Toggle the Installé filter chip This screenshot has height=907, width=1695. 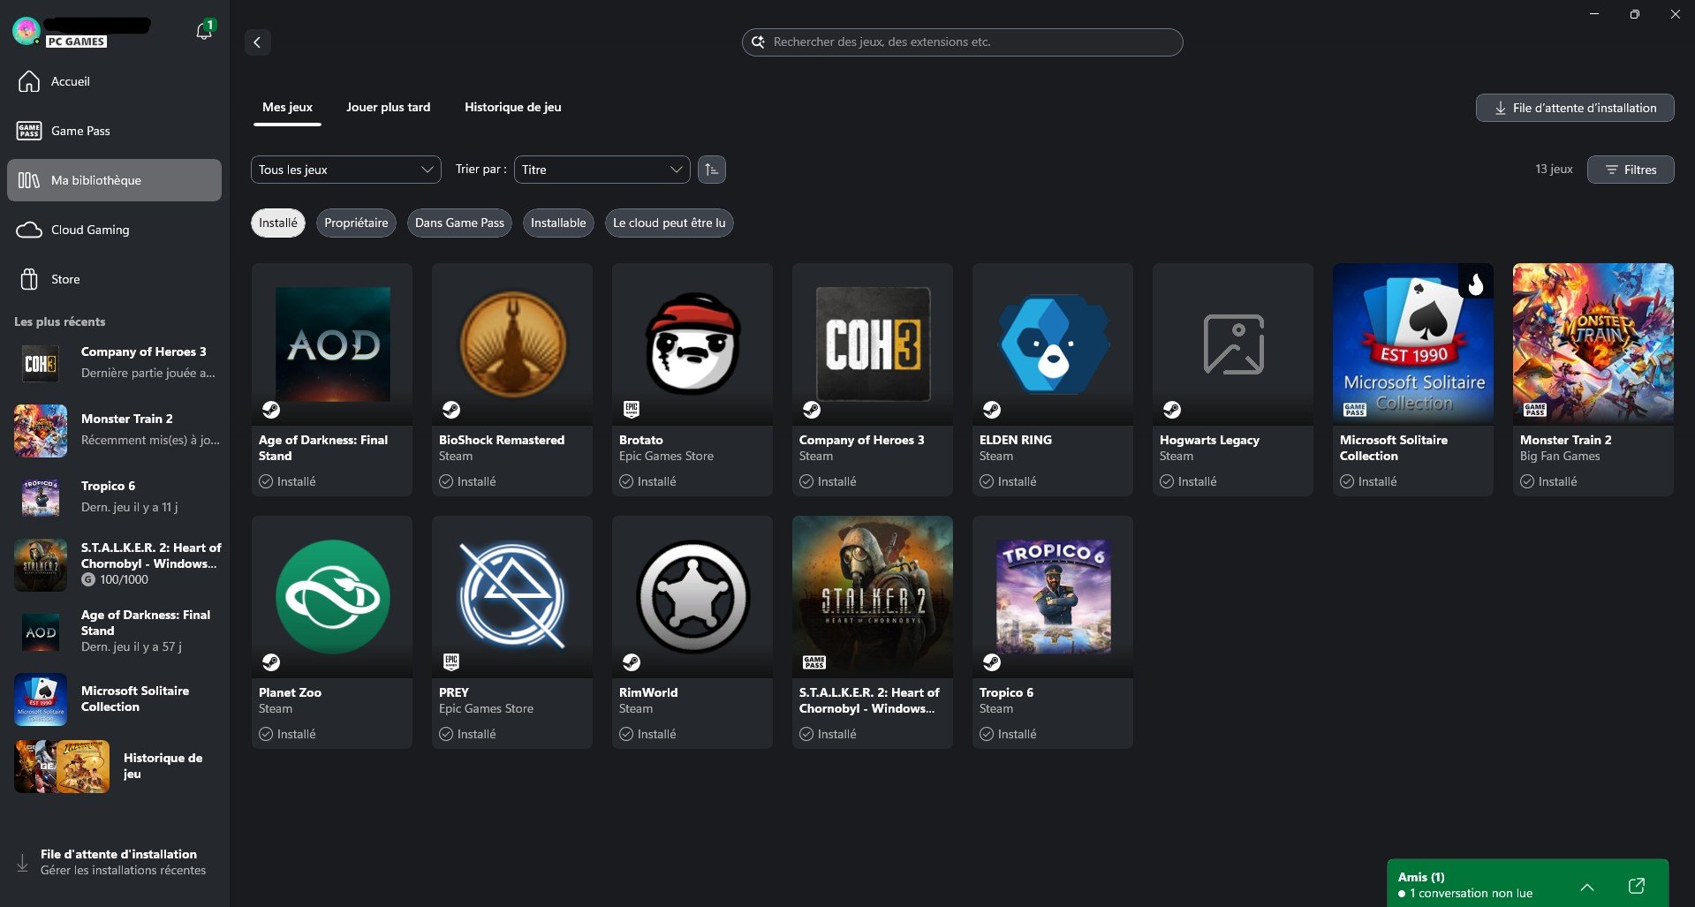pos(278,223)
